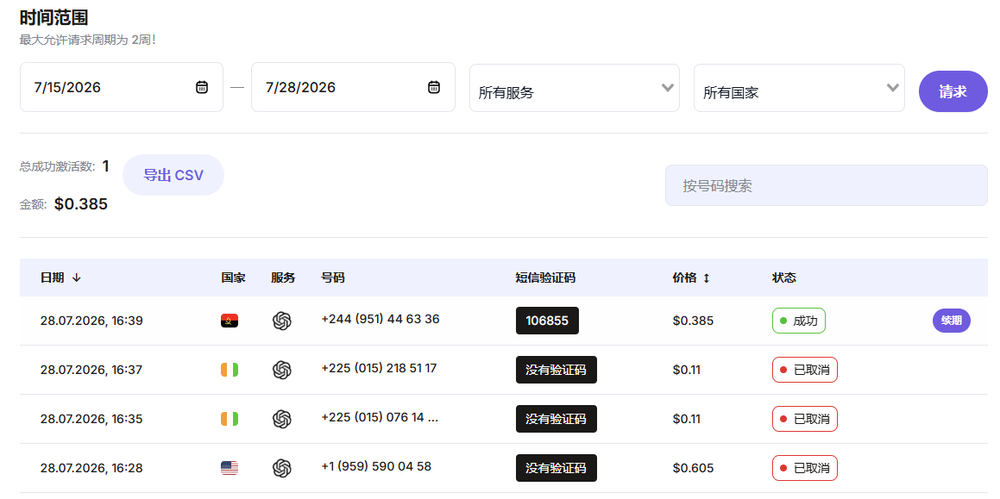Screen dimensions: 1000x499
Task: Click the 已取消 badge in the 16:35 row
Action: click(x=805, y=419)
